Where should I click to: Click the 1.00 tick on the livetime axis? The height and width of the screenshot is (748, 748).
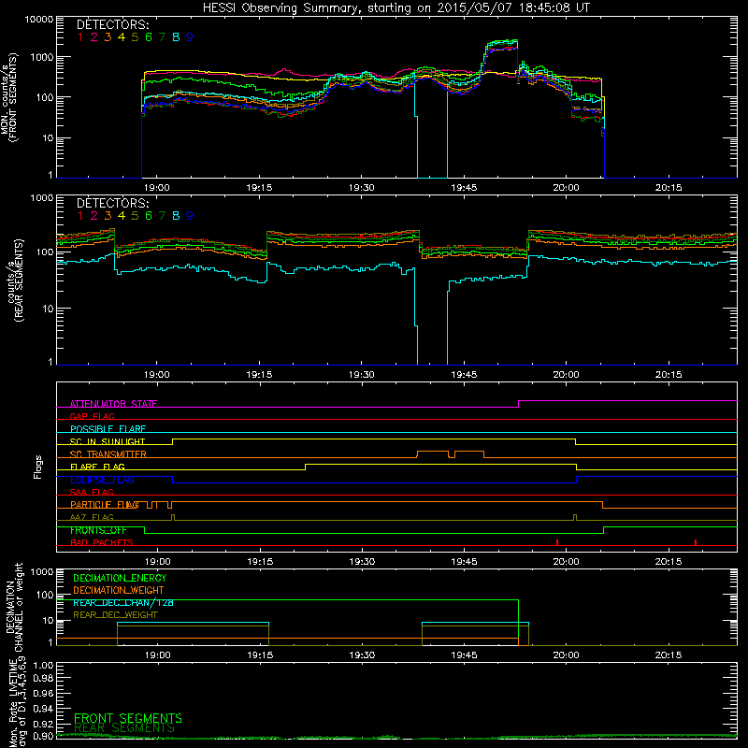tap(43, 665)
